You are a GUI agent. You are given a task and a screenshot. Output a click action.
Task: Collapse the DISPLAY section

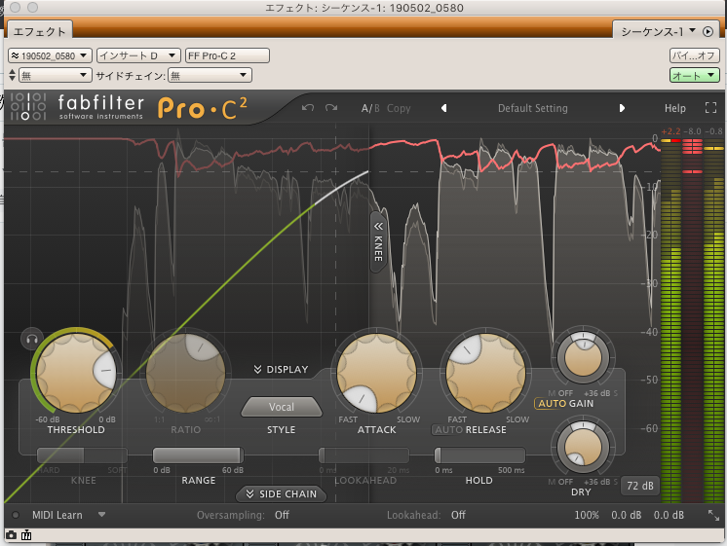pos(281,369)
